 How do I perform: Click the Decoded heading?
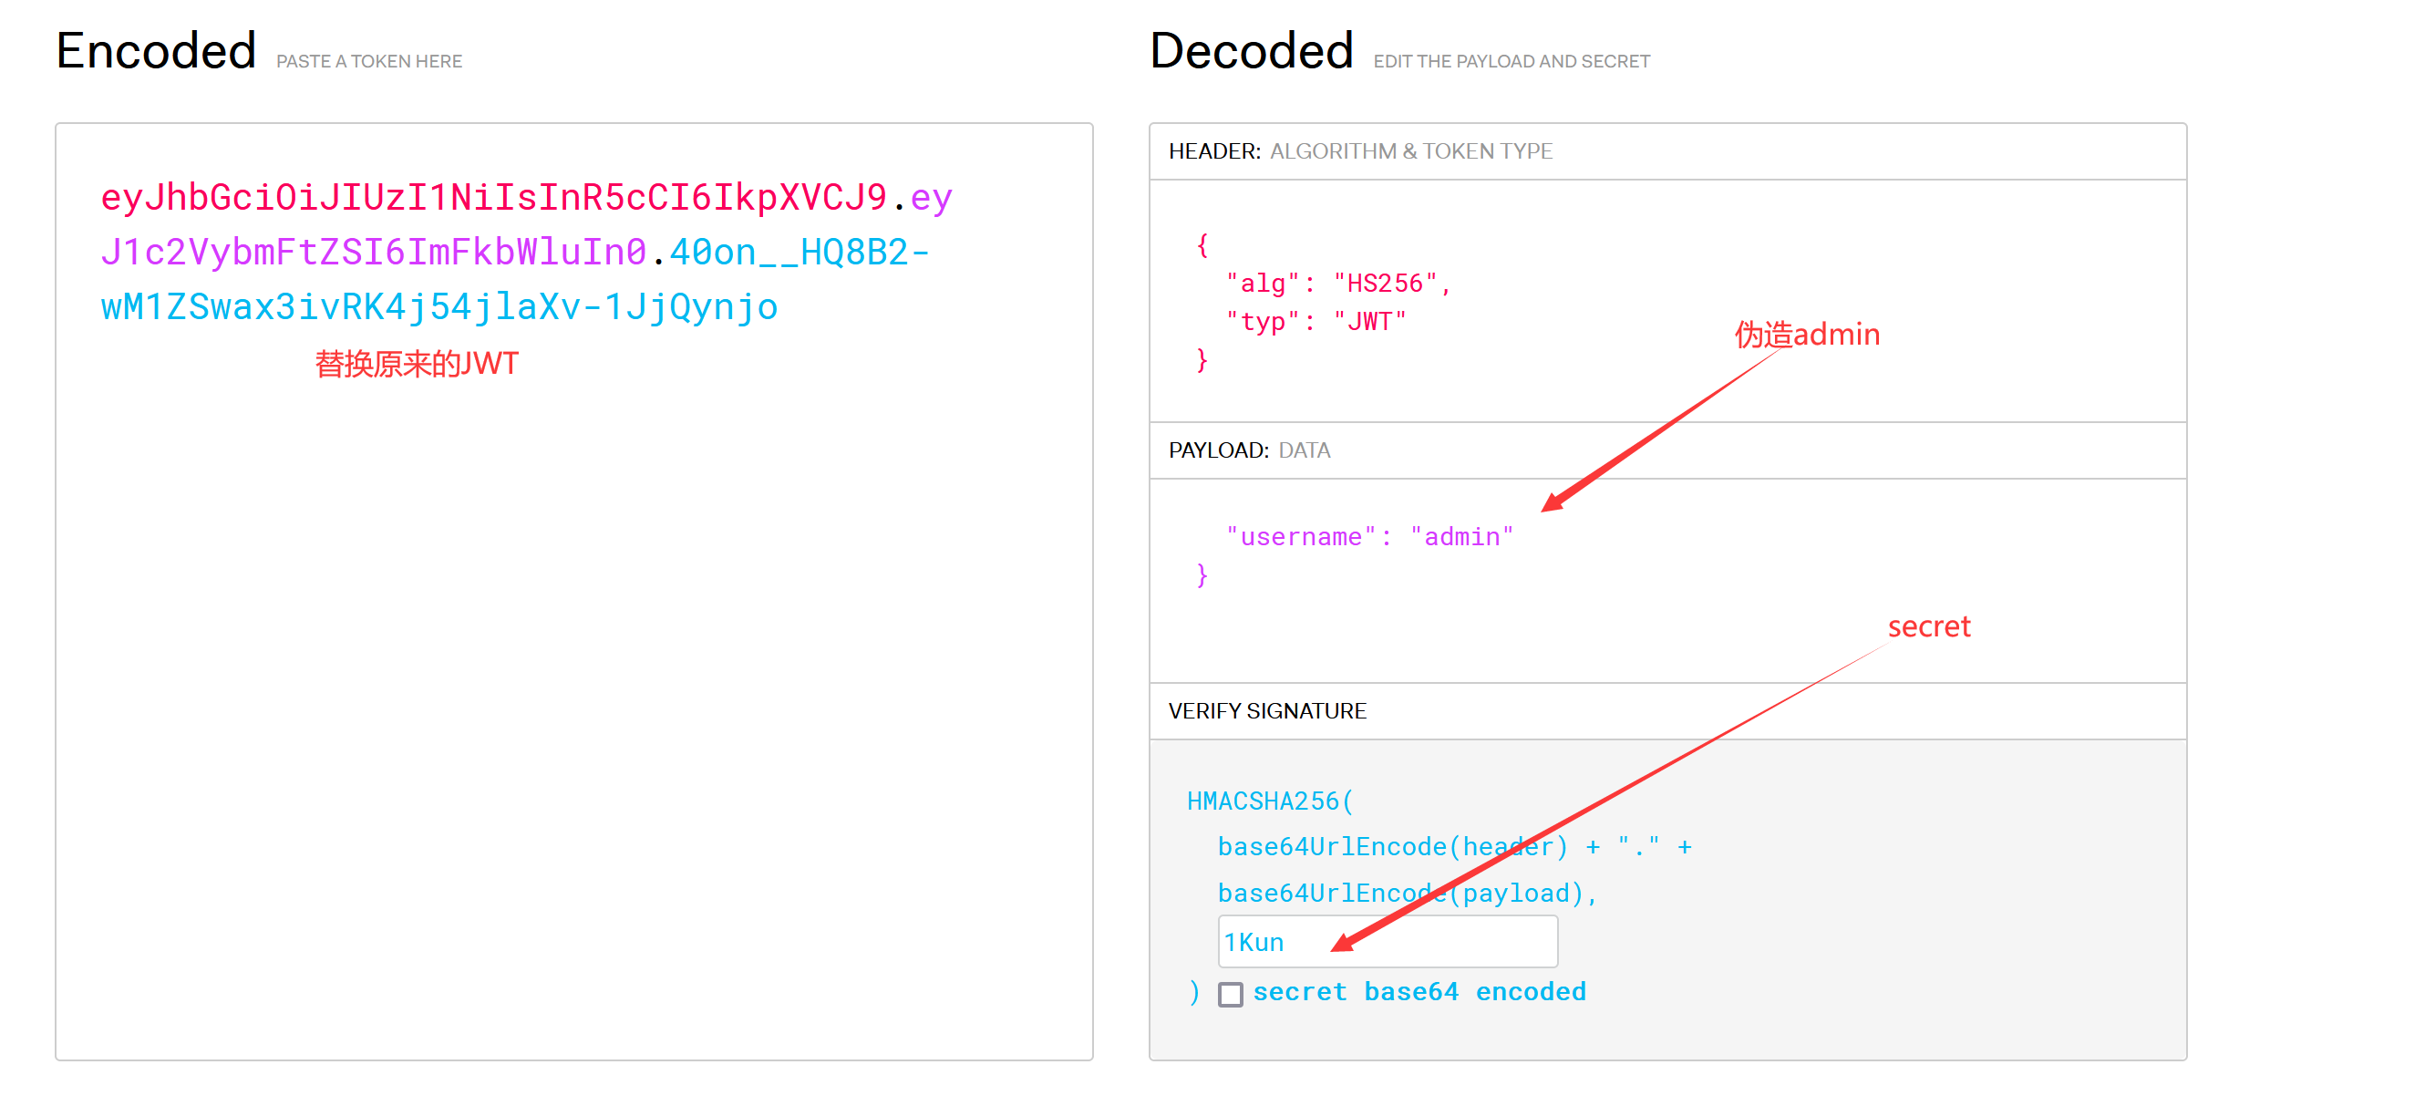(x=1251, y=51)
